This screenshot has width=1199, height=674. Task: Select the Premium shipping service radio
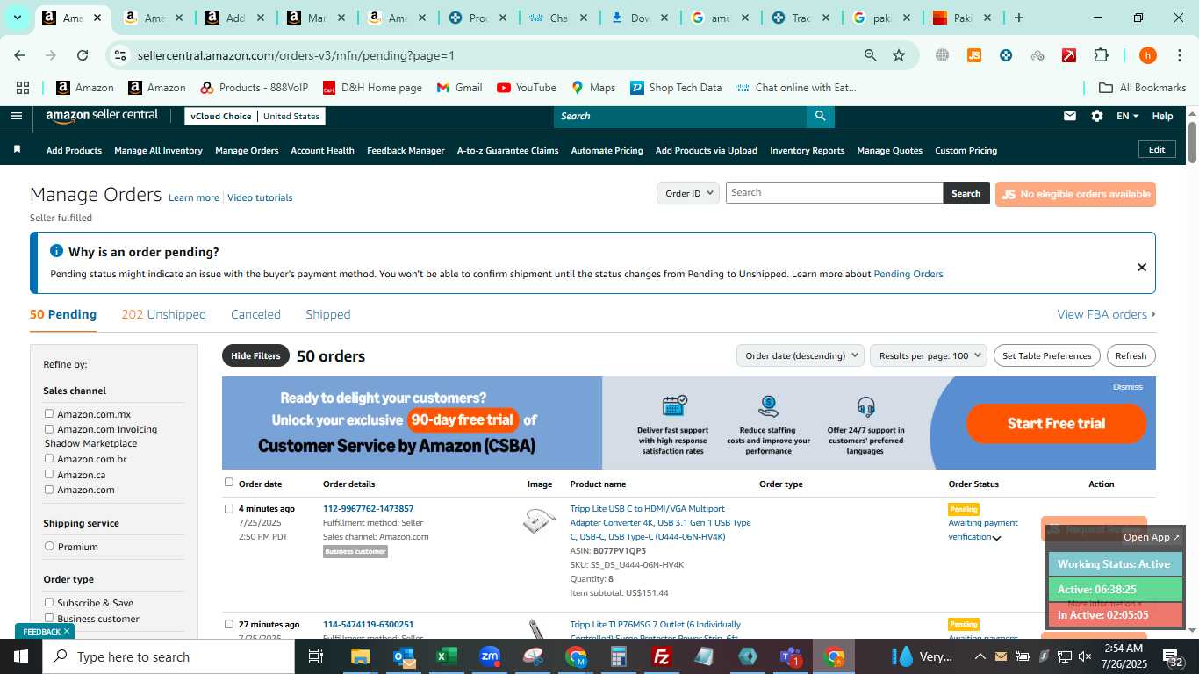(49, 546)
